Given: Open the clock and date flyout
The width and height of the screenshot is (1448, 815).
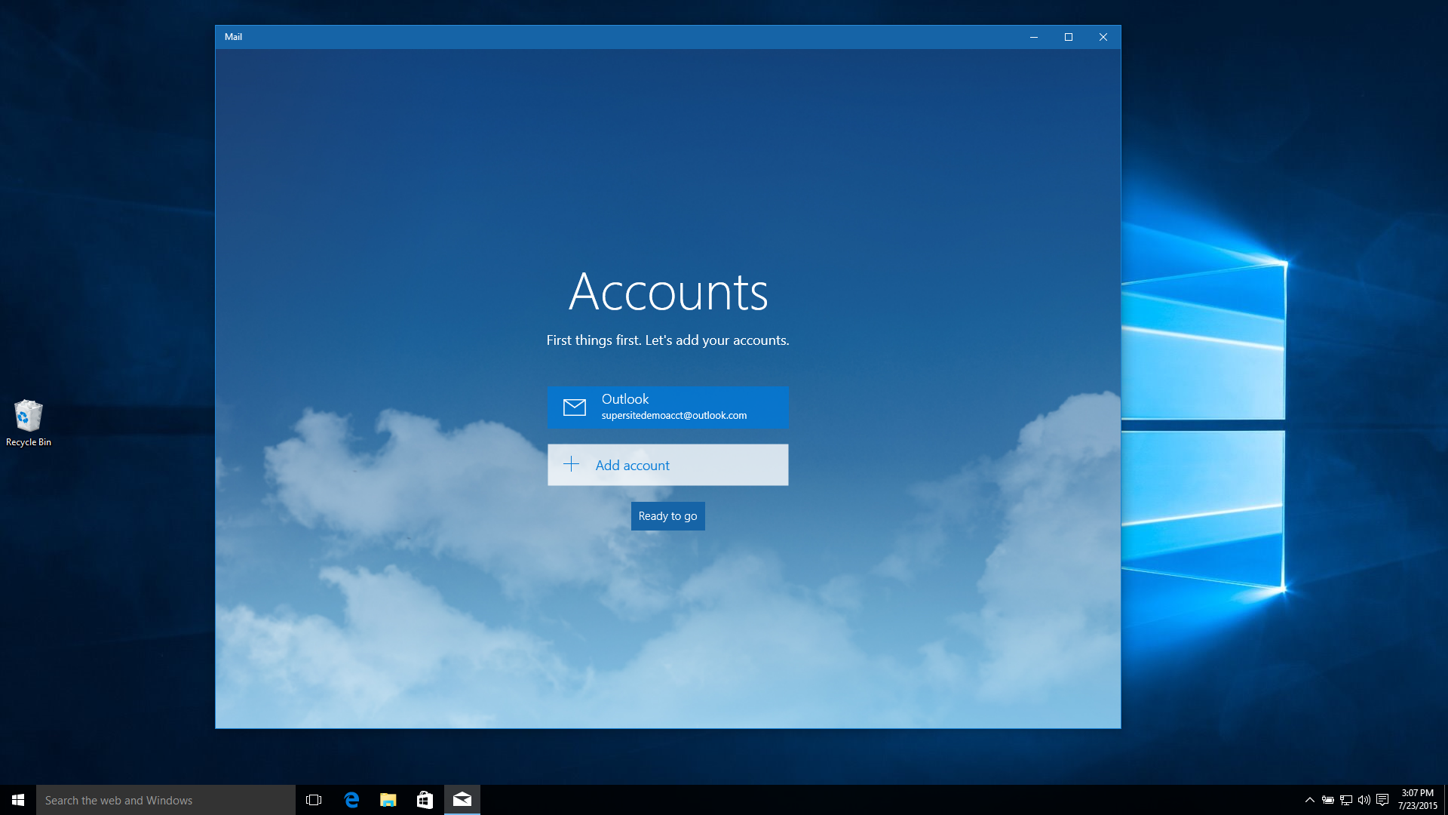Looking at the screenshot, I should [x=1417, y=800].
